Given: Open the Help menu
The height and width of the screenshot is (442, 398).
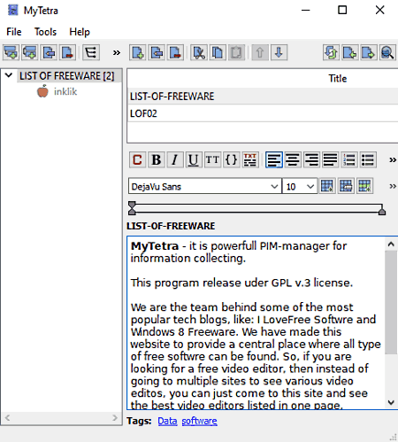Looking at the screenshot, I should pyautogui.click(x=80, y=32).
